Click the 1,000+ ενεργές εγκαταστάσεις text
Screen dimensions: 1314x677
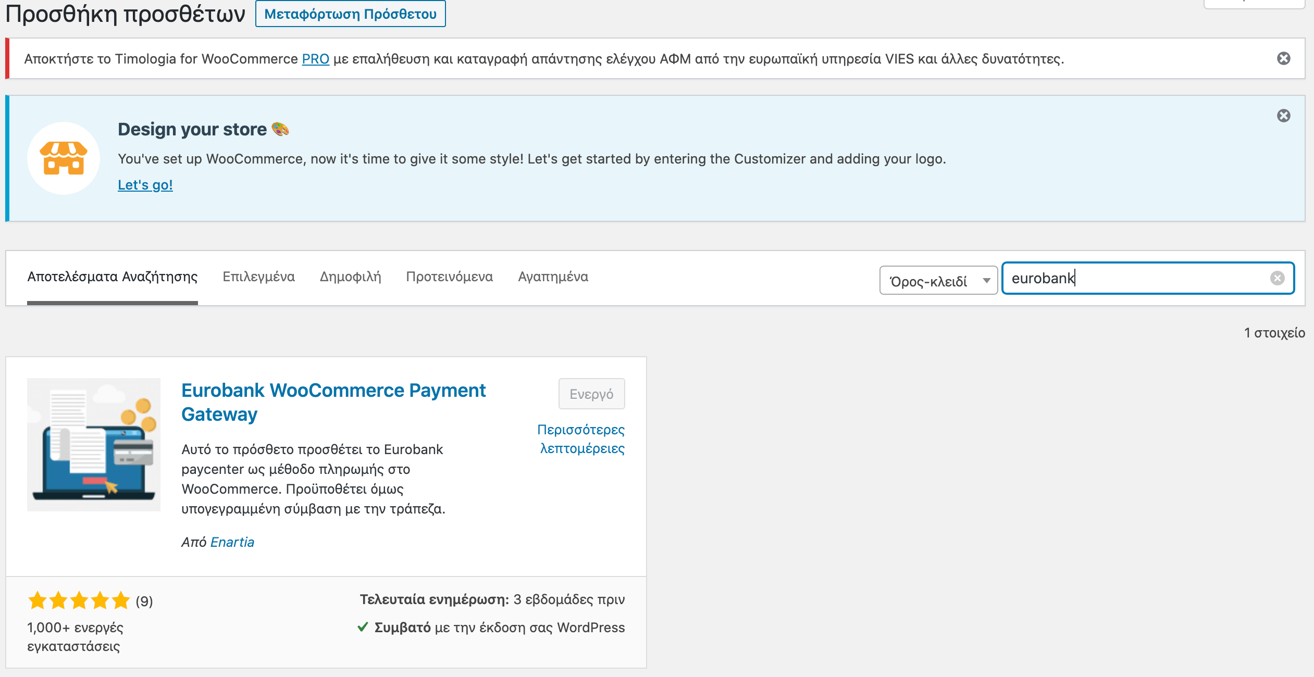coord(75,636)
